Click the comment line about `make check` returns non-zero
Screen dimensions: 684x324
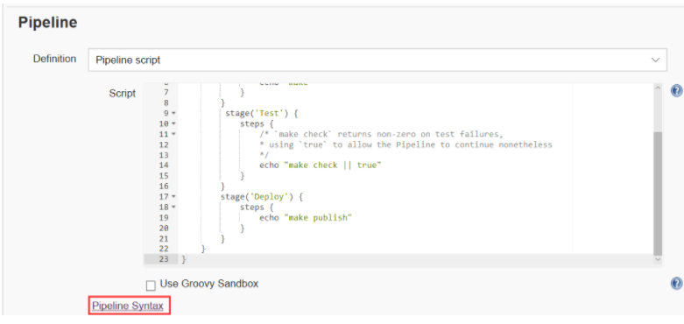click(x=381, y=134)
